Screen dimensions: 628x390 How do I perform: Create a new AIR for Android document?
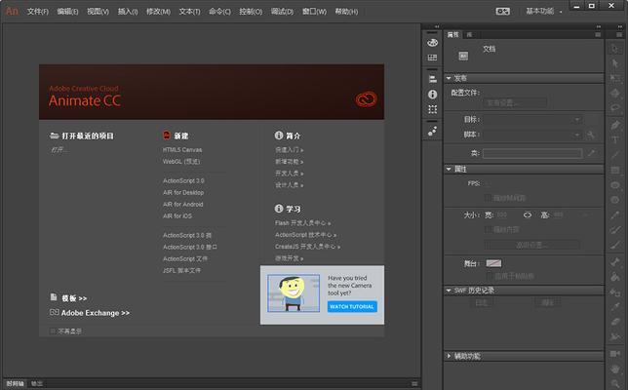(183, 204)
